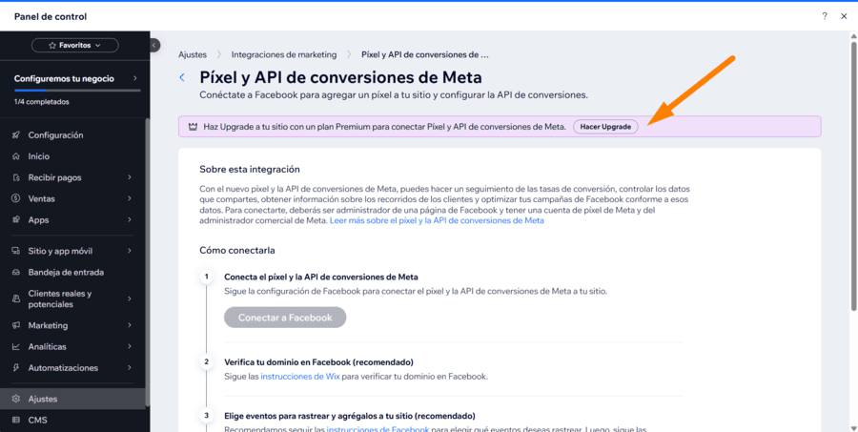Expand the Automatizaciones submenu arrow
The width and height of the screenshot is (858, 432).
(x=130, y=367)
